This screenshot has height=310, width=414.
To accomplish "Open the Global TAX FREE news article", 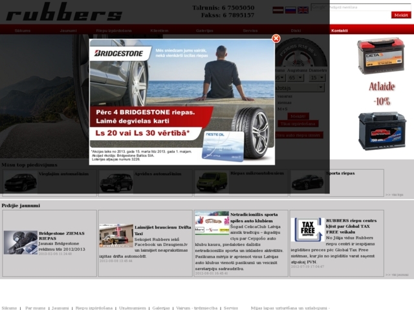I will coord(351,226).
